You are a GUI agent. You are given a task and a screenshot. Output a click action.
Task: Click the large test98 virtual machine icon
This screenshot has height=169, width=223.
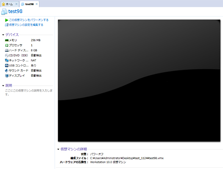tap(4, 11)
